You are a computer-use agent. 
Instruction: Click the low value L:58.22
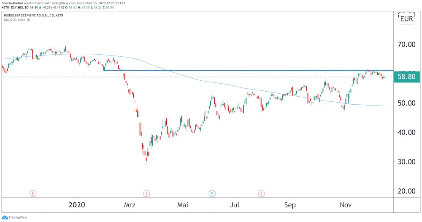pyautogui.click(x=96, y=8)
